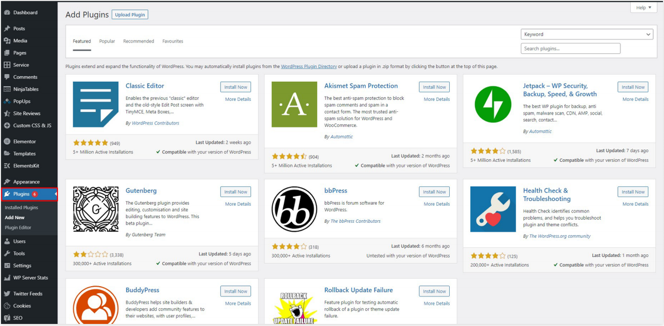Switch to the Featured tab

[x=81, y=41]
